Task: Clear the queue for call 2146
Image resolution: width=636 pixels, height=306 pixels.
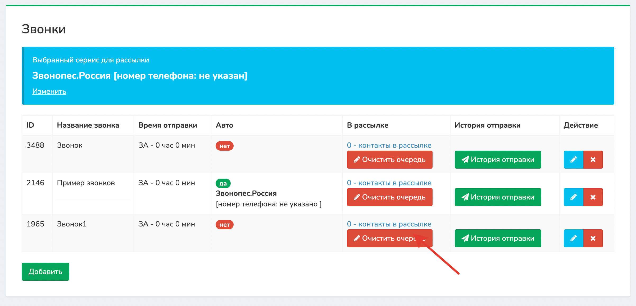Action: (x=389, y=197)
